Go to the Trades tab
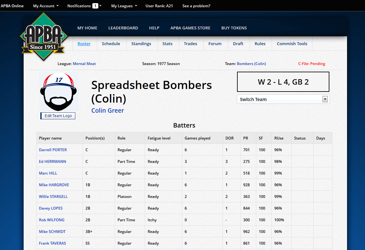365x250 pixels. click(x=190, y=44)
